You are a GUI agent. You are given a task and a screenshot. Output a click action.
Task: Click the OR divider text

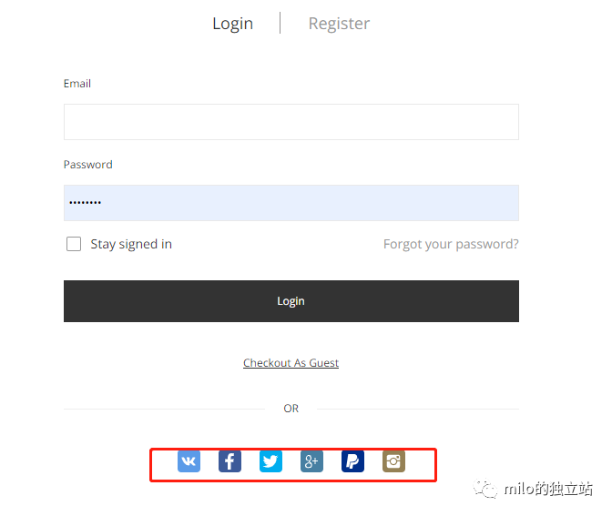click(291, 409)
